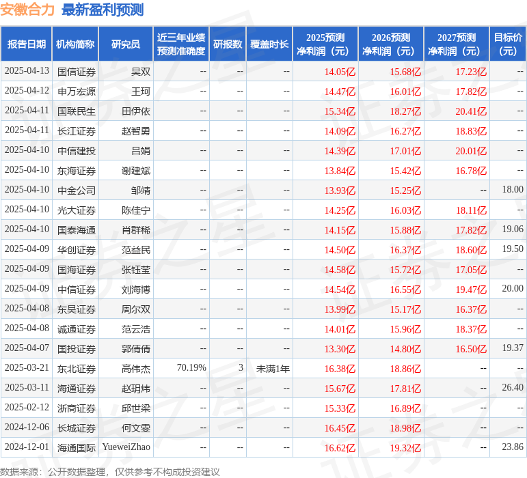The width and height of the screenshot is (527, 478).
Task: Select researcher YueweiZhao in last row
Action: pyautogui.click(x=126, y=447)
